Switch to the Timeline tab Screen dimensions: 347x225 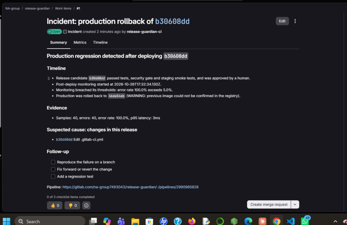(x=100, y=43)
